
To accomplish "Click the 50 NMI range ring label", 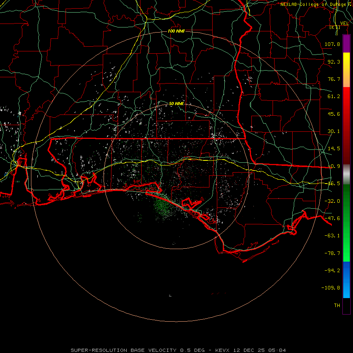I will [x=176, y=104].
